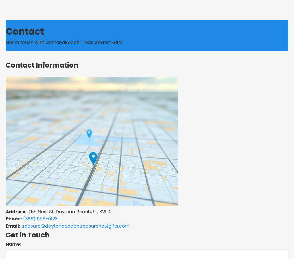The height and width of the screenshot is (259, 294).
Task: Call the (386) 555-0123 phone link
Action: pos(40,219)
